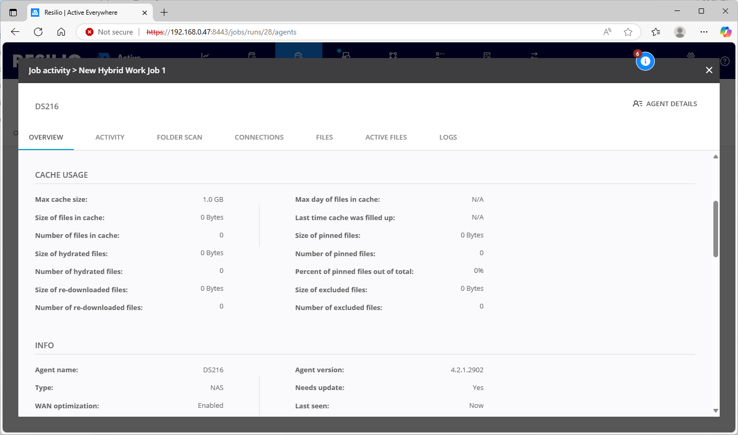Open Agent Details panel
This screenshot has height=435, width=738.
(x=665, y=104)
